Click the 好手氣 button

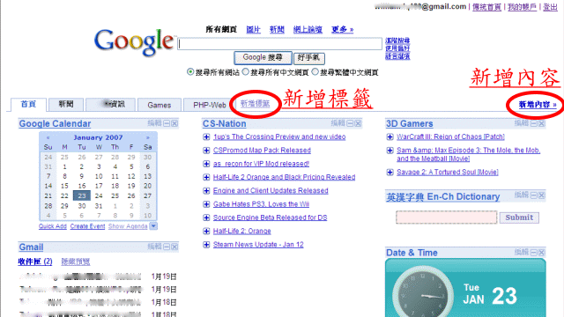[309, 58]
